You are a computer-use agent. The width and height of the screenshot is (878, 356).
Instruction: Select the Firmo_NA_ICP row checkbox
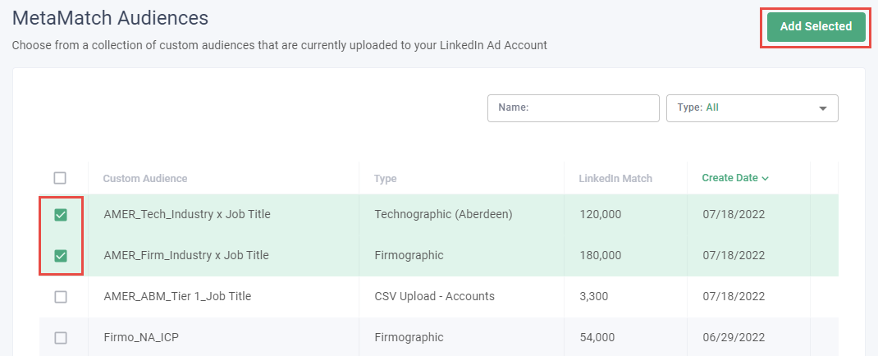pos(61,337)
